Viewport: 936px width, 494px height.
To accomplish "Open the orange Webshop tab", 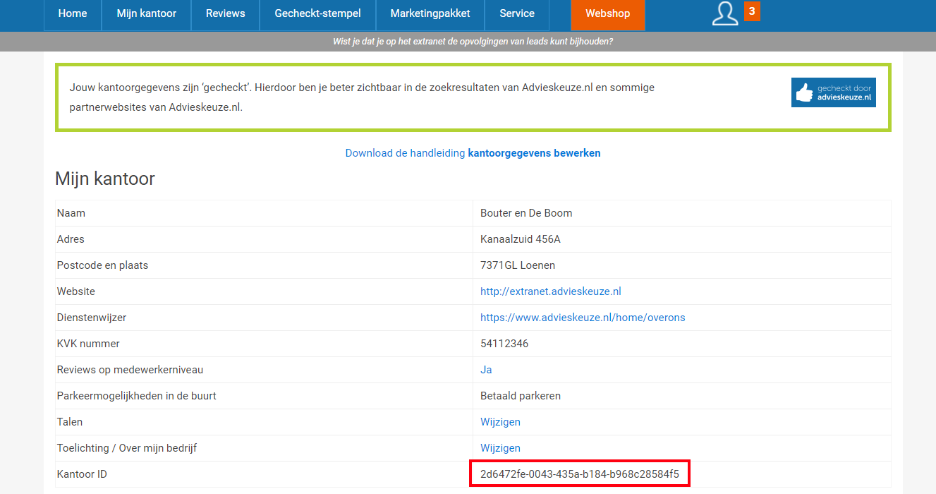I will point(608,15).
